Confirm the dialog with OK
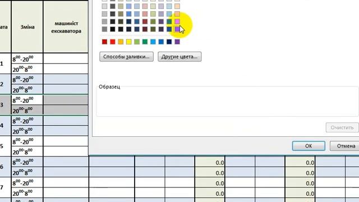The width and height of the screenshot is (359, 202). pos(309,146)
